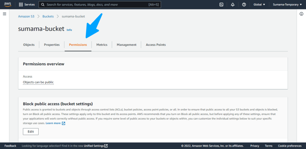Open the Services grid menu
Screen dimensions: 306x149
point(21,5)
